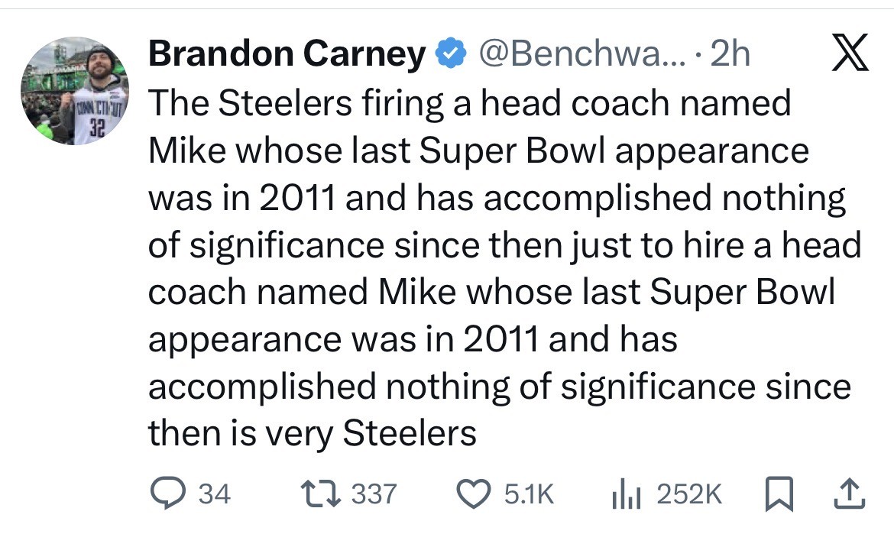Bookmark this tweet

click(x=776, y=494)
